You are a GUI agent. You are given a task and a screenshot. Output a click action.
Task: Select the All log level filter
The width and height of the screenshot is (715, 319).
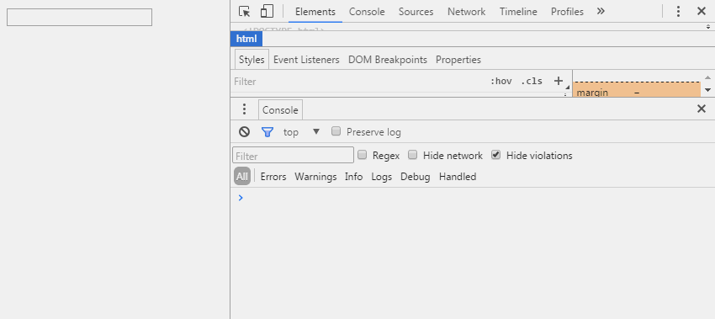(x=242, y=176)
